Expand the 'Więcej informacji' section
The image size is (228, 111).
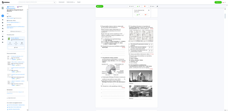click(x=16, y=31)
